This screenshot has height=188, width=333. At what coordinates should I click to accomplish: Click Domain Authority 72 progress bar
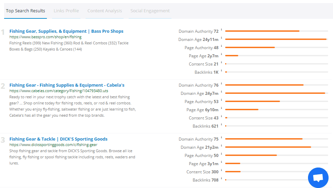coord(277,31)
